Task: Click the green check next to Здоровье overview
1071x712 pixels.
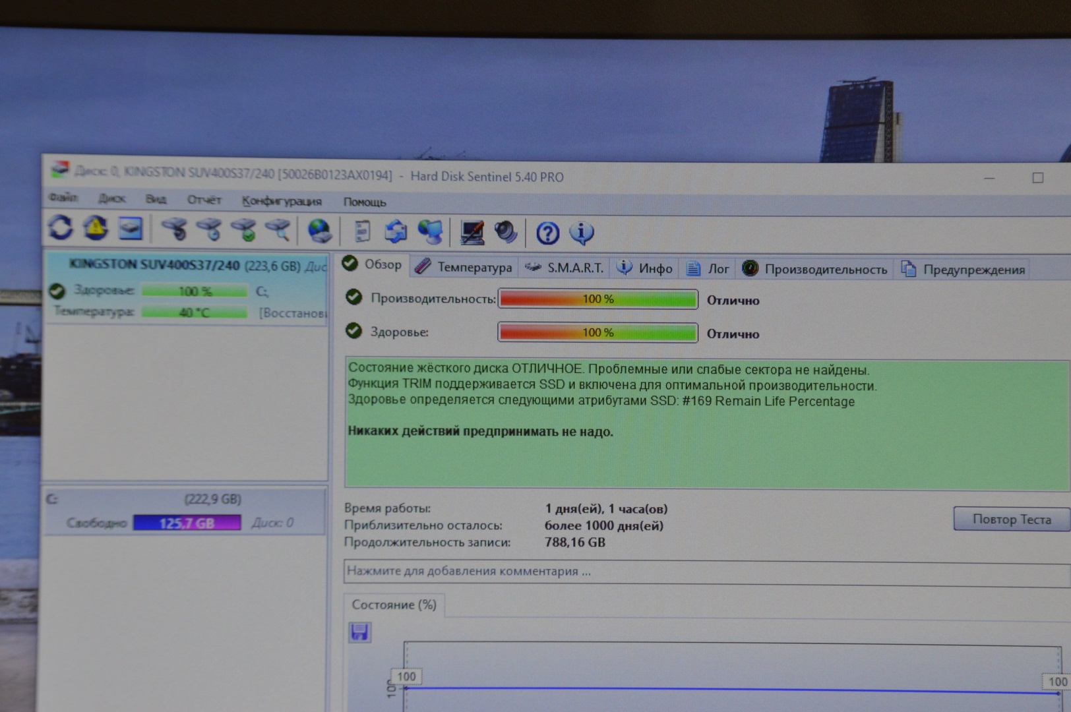Action: pos(354,330)
